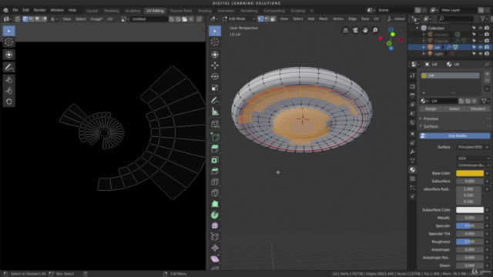The width and height of the screenshot is (493, 277).
Task: Click the pan hand icon in viewport
Action: click(365, 30)
